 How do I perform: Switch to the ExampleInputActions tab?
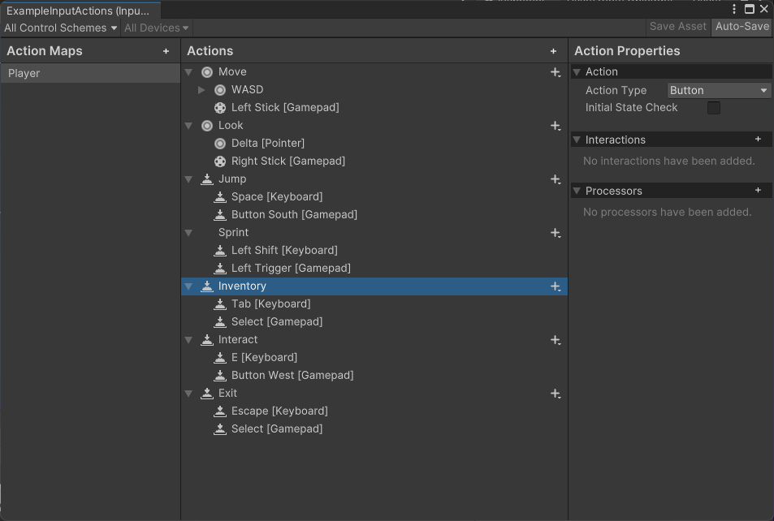(78, 11)
